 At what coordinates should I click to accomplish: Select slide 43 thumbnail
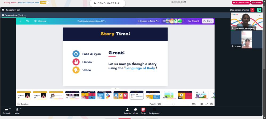point(120,95)
